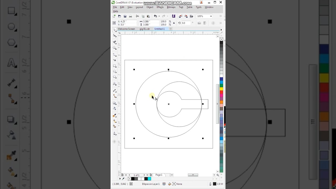
Task: Select the Ellipse tool in the toolbox
Action: coord(114,71)
